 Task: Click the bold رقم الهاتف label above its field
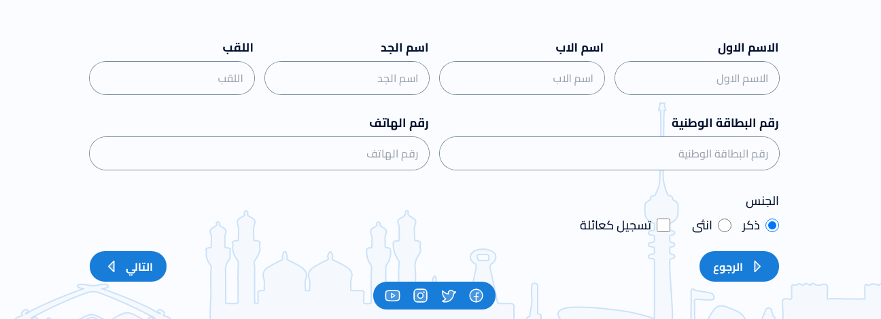pyautogui.click(x=398, y=123)
